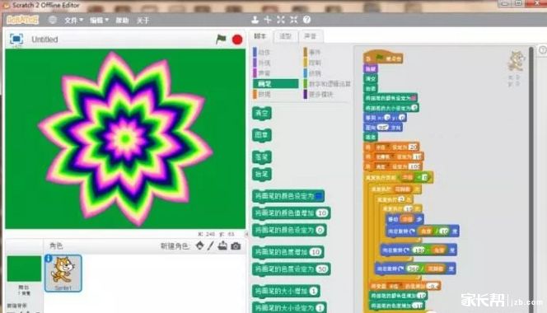Edit value 360 in the script turn block
547x313 pixels.
[413, 269]
